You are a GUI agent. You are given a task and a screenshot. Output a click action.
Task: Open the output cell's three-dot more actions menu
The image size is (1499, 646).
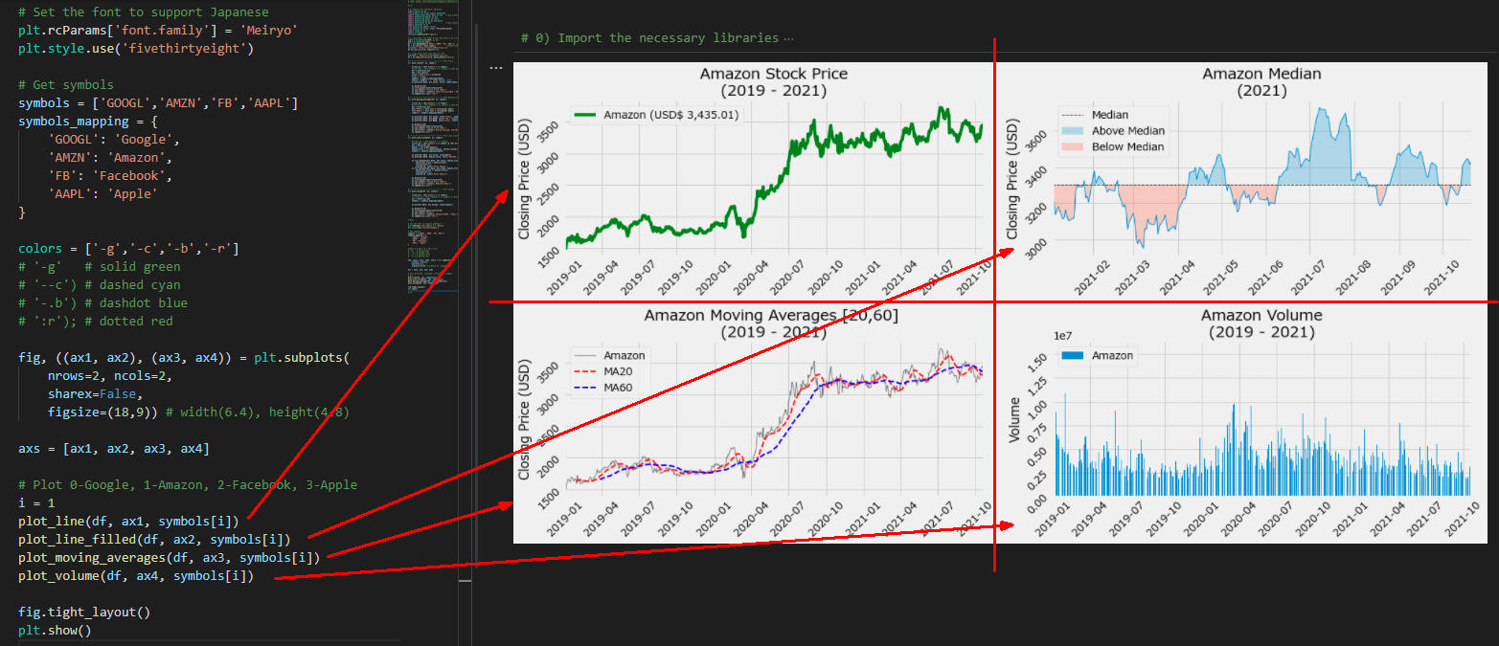495,68
